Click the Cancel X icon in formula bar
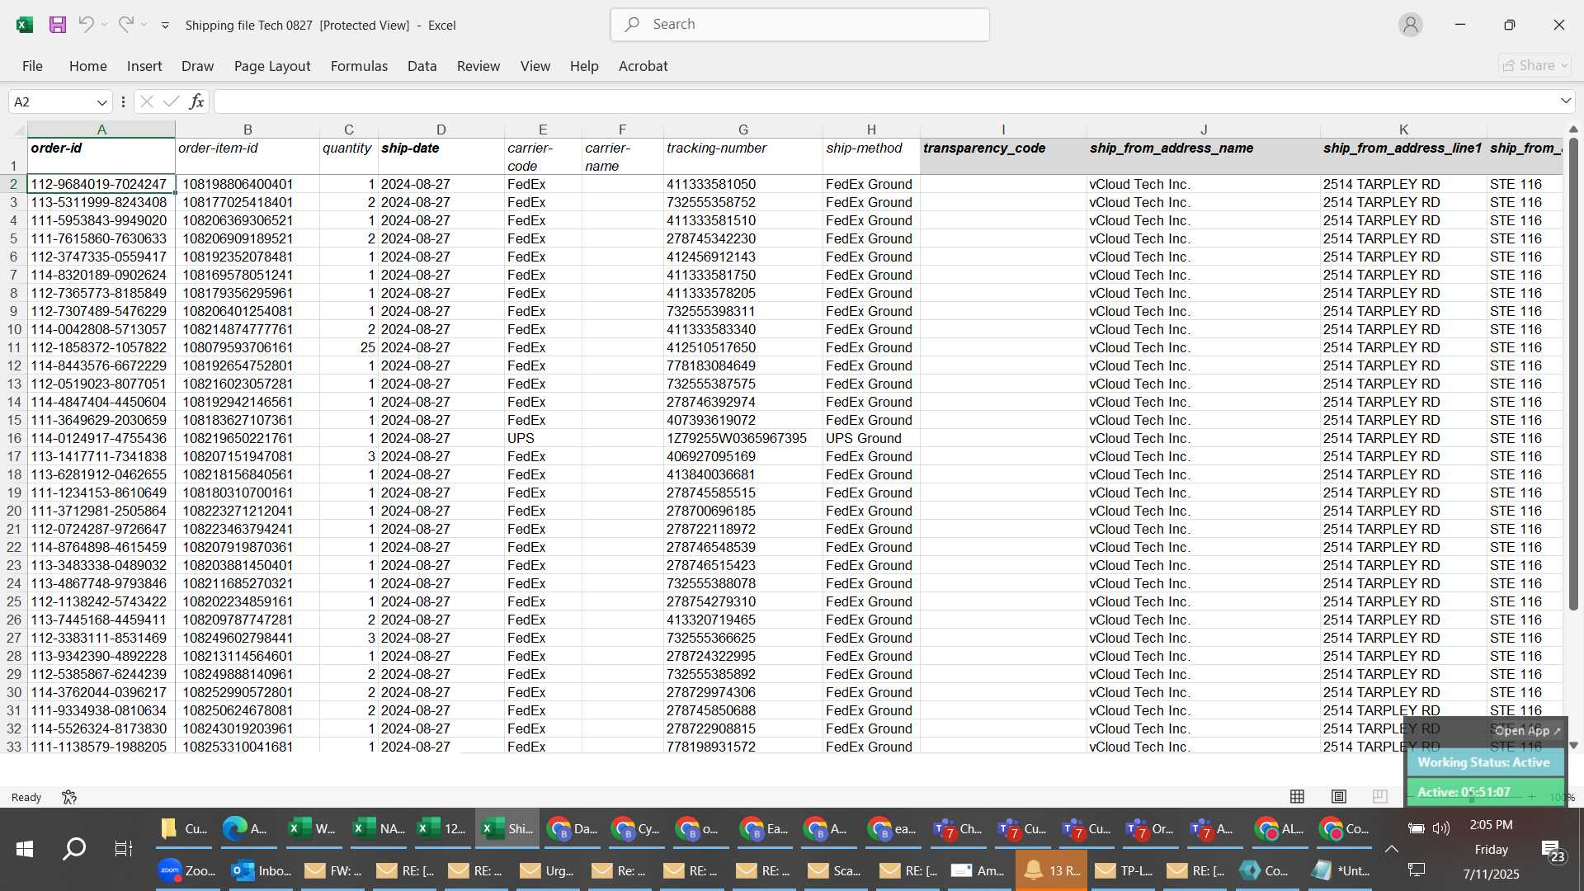The image size is (1584, 891). tap(147, 101)
